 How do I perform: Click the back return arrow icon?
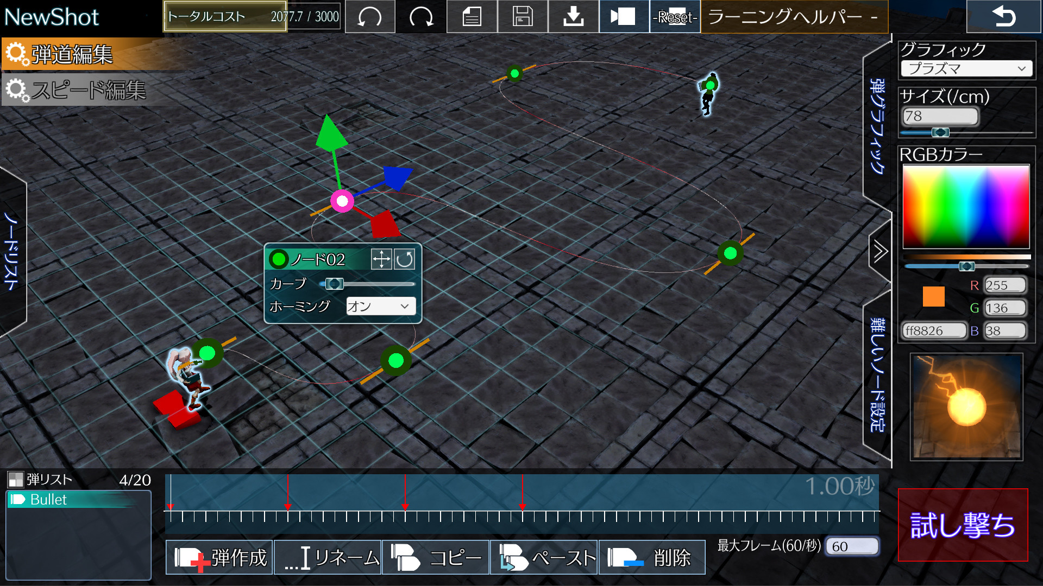(x=1003, y=17)
